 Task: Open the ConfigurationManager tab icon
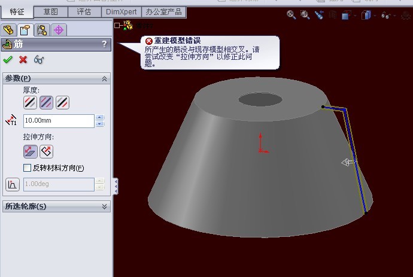pos(42,30)
